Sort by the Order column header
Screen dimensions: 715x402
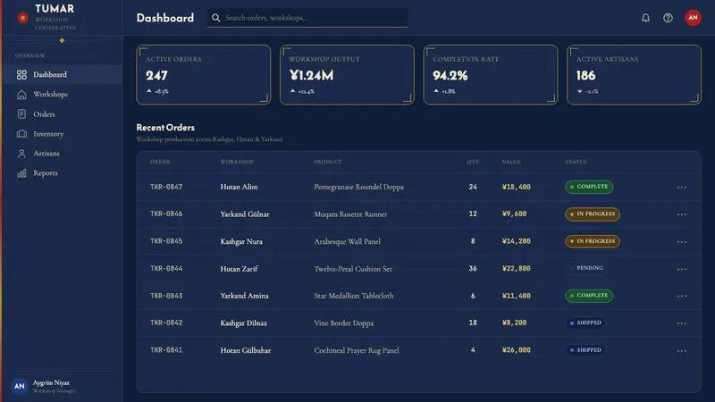(x=160, y=162)
